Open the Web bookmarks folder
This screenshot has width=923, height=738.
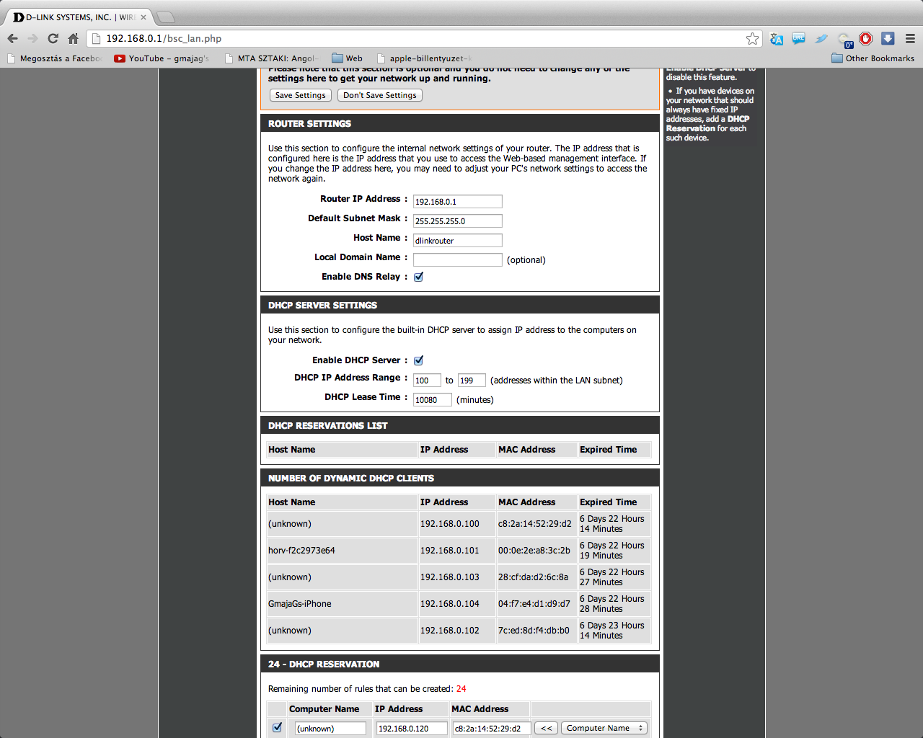[x=347, y=58]
